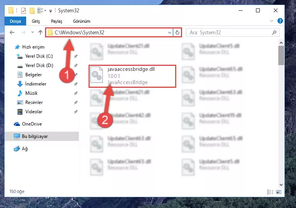The height and width of the screenshot is (208, 296).
Task: Switch to the Görünüm tab
Action: coord(82,21)
